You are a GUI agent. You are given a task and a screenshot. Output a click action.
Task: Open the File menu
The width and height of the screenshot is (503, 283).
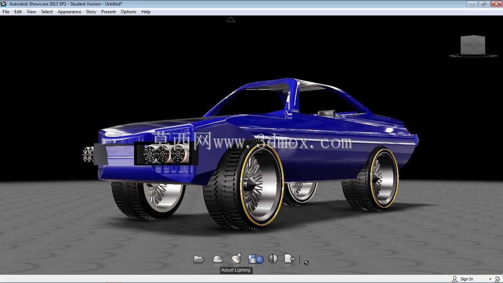(x=6, y=12)
